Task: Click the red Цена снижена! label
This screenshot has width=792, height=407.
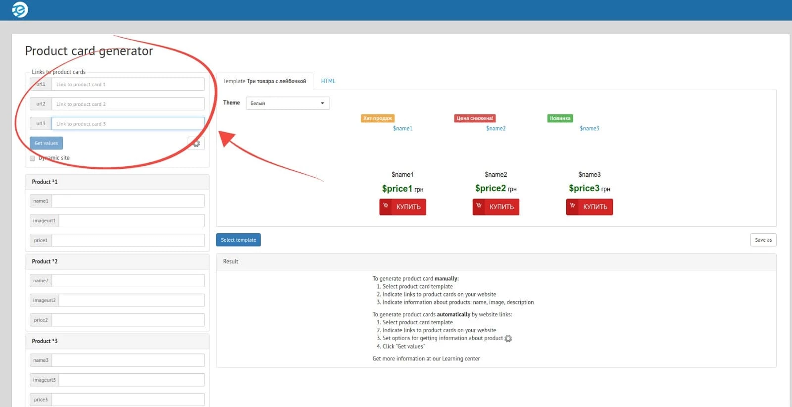Action: coord(475,118)
